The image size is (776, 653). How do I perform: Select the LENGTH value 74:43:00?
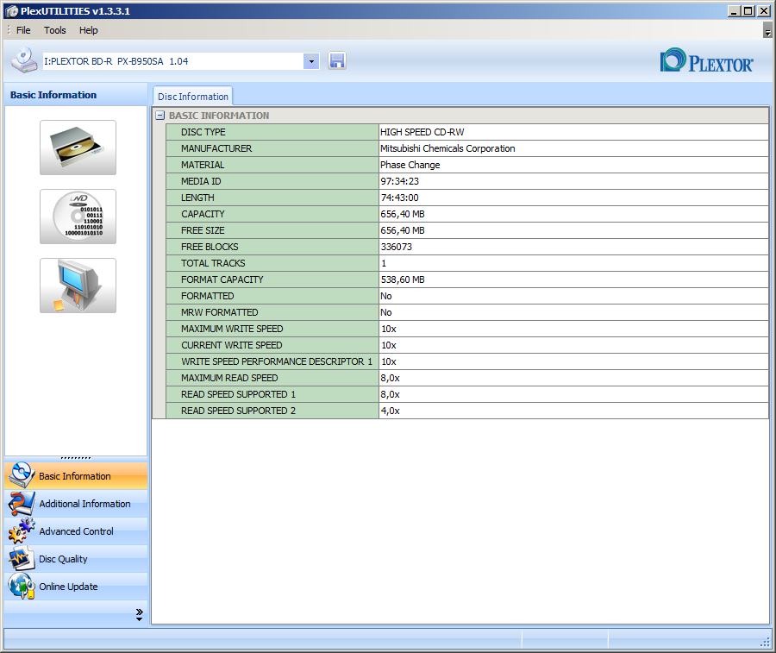pos(399,198)
